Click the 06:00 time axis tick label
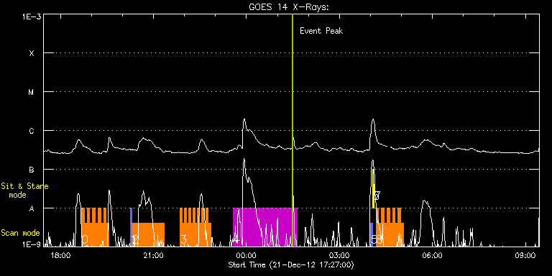Viewport: 552px width, 276px height. [x=432, y=256]
